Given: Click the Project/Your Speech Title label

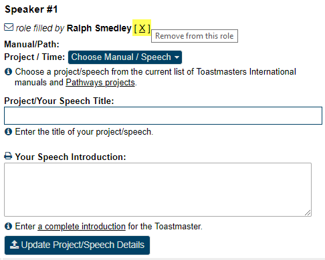Looking at the screenshot, I should [x=59, y=101].
